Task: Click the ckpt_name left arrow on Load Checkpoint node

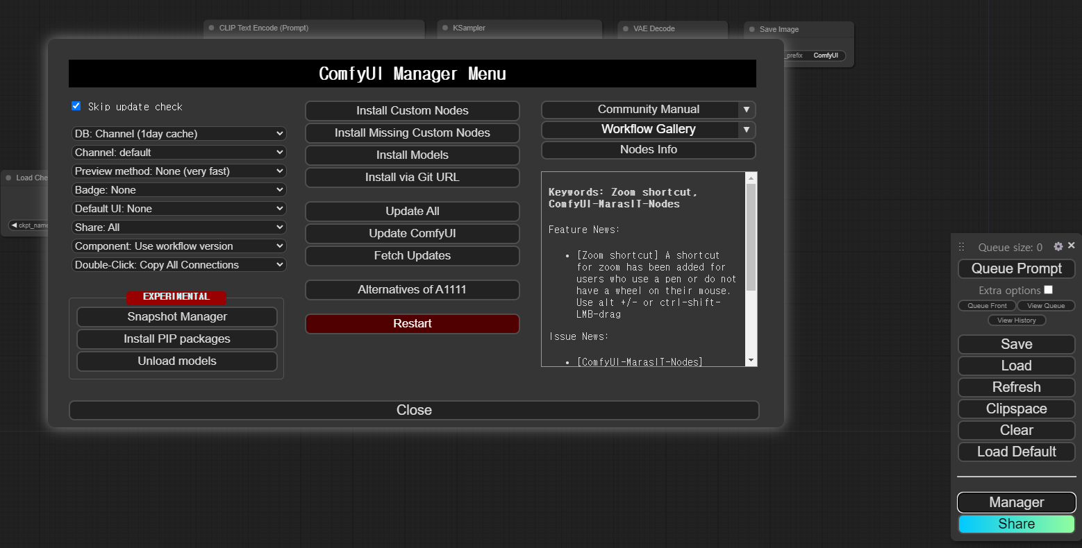Action: [14, 225]
